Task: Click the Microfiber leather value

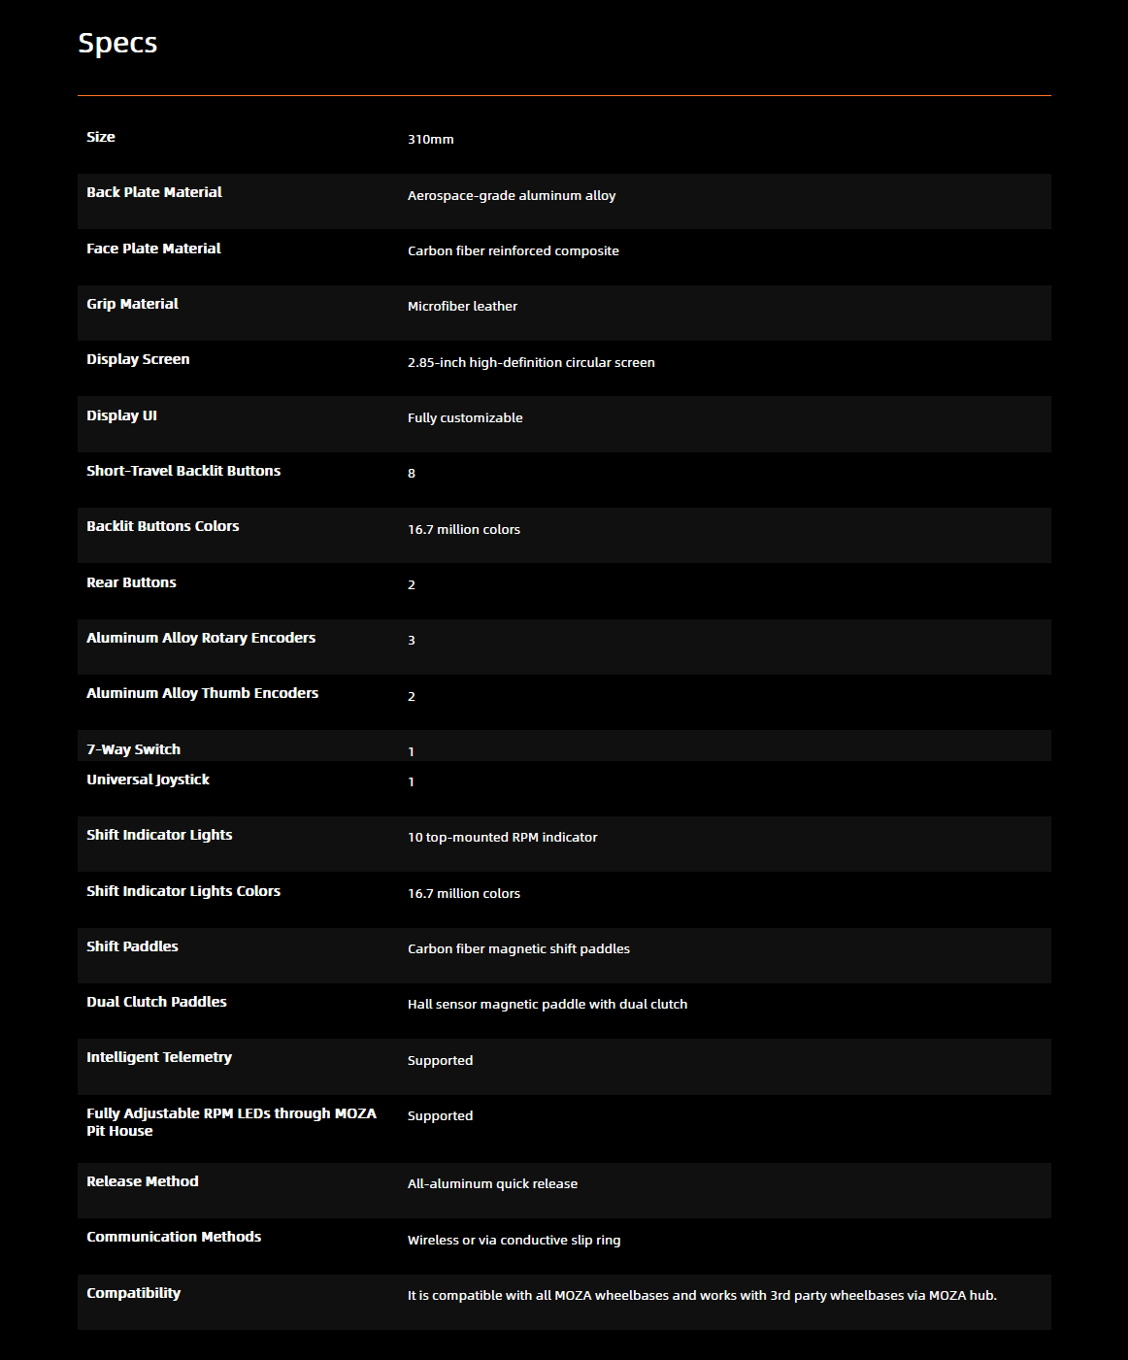Action: 462,306
